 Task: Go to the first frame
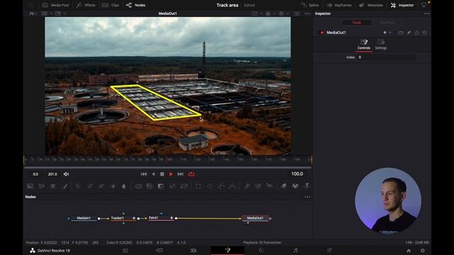click(x=143, y=174)
